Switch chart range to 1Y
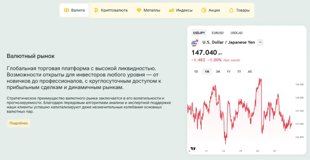310x160 pixels. [x=229, y=72]
